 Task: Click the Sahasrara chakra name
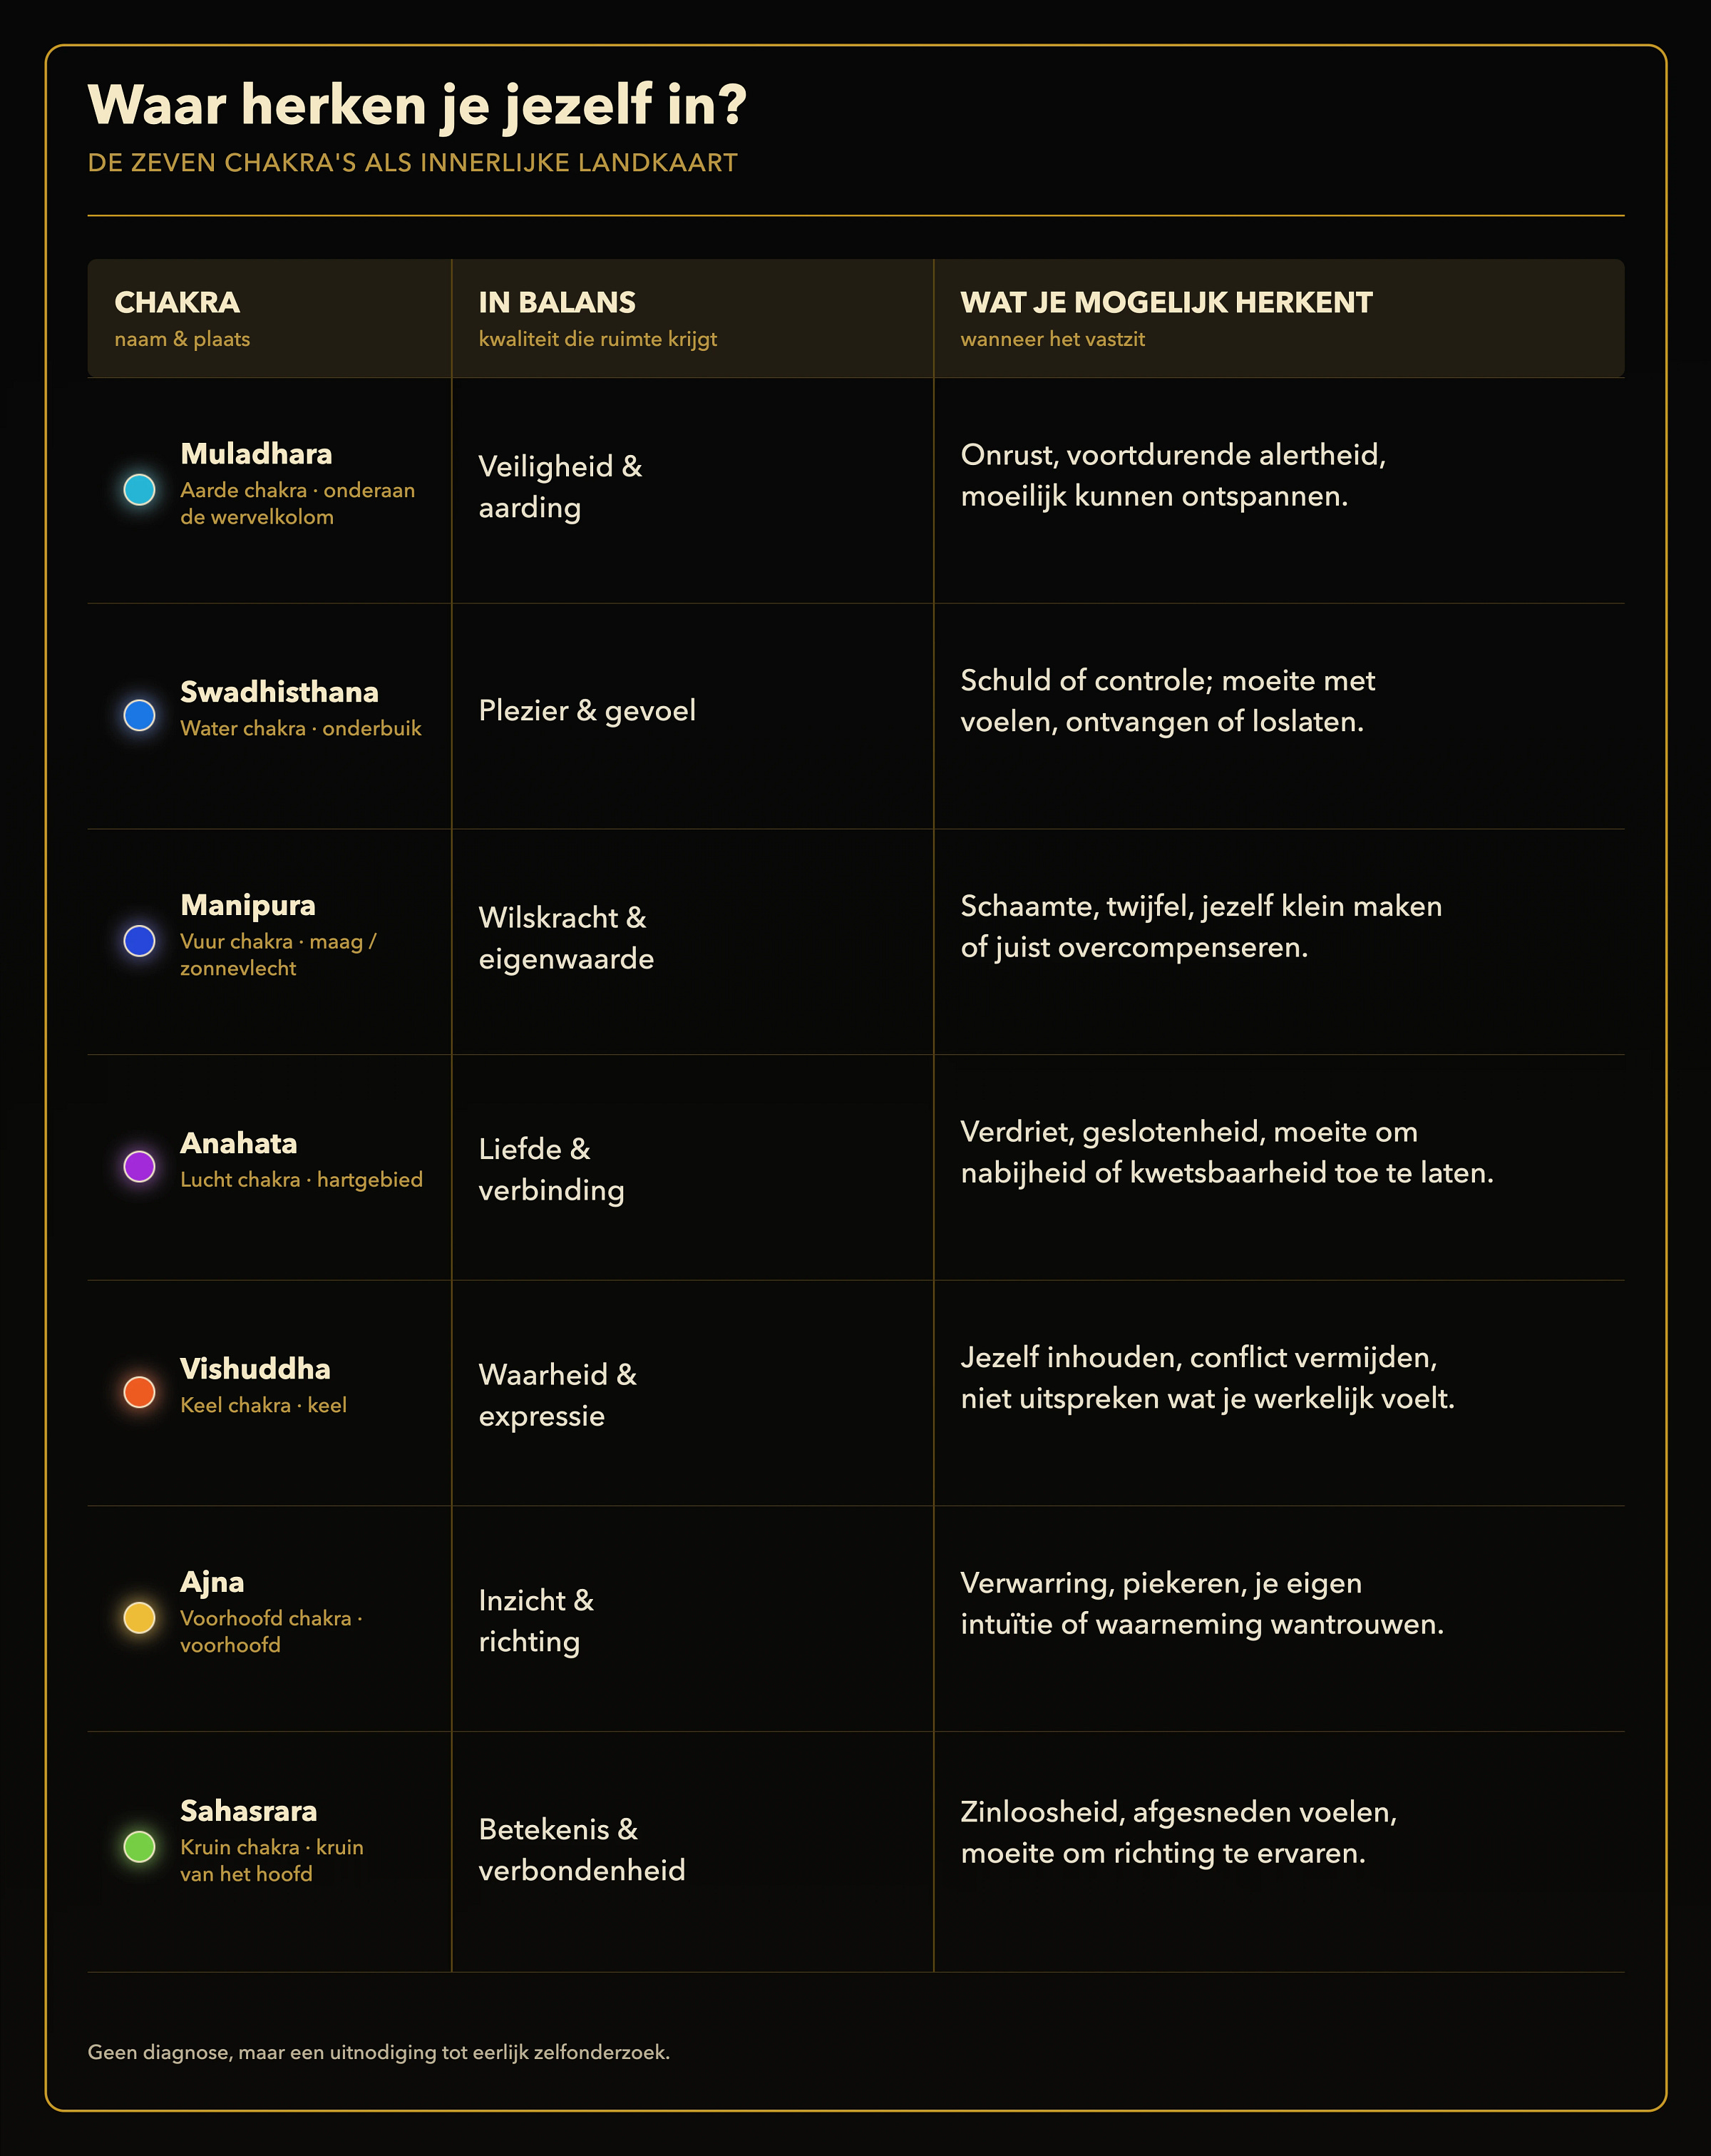(x=249, y=1811)
